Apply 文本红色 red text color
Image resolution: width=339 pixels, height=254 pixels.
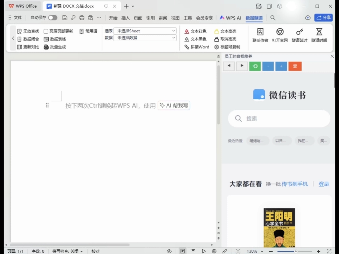tap(195, 31)
